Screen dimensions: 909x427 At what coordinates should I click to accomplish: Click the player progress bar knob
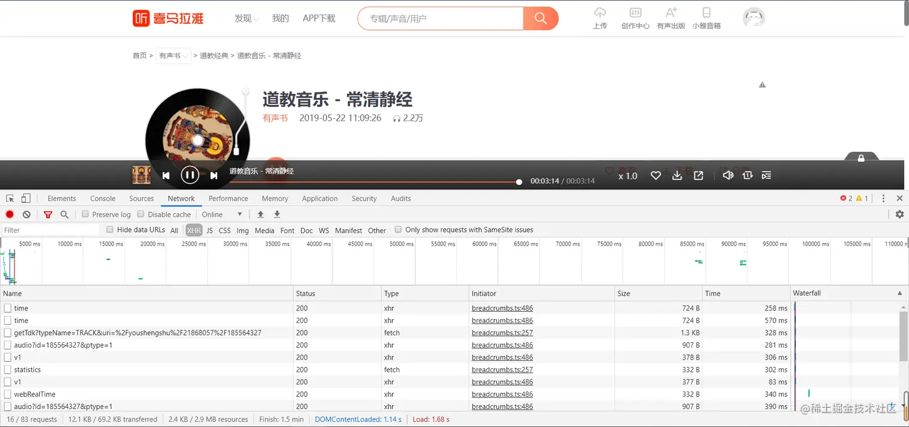click(519, 181)
